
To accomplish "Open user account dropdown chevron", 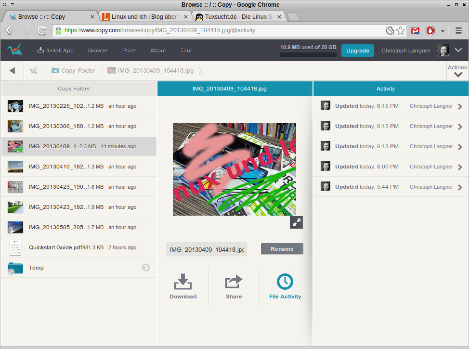I will coord(458,50).
